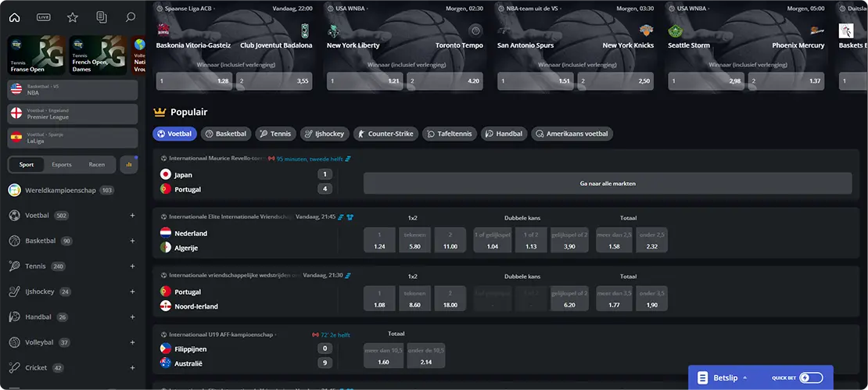Expand the Voetbal sidebar category
Screen dimensions: 868x390
pos(132,215)
